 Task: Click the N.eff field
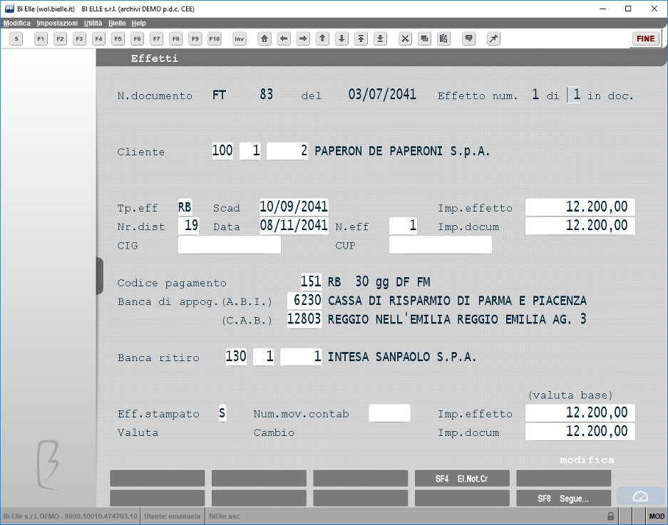point(404,225)
